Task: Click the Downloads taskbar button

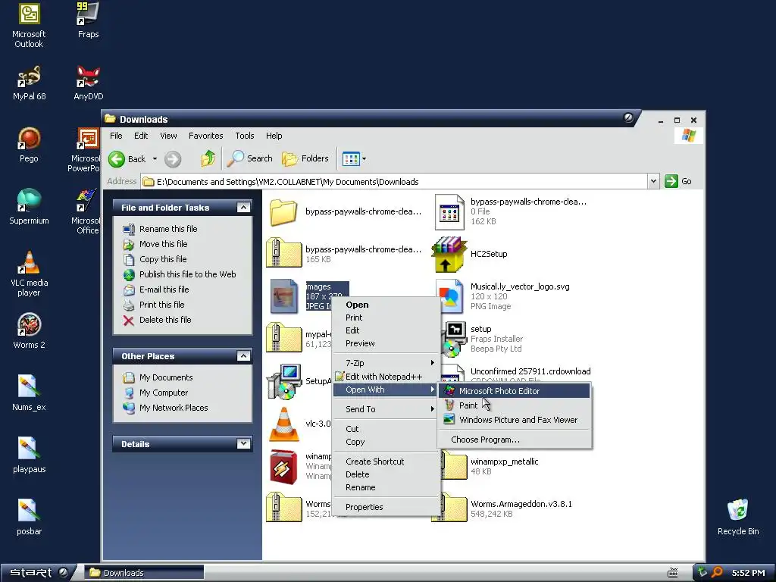Action: point(143,573)
